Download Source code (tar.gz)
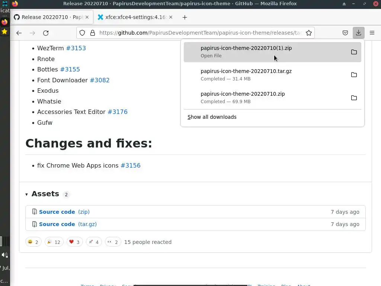The width and height of the screenshot is (381, 286). pyautogui.click(x=68, y=224)
